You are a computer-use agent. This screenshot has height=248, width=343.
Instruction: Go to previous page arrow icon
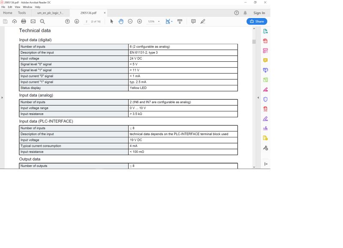pos(67,21)
